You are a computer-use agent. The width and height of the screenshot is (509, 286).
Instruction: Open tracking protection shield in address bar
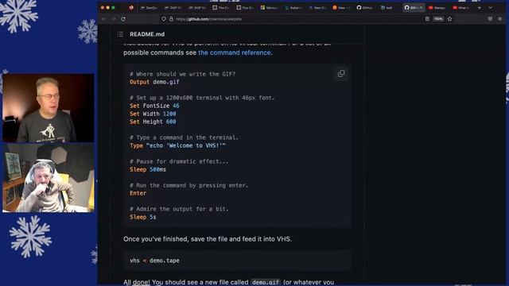coord(164,19)
